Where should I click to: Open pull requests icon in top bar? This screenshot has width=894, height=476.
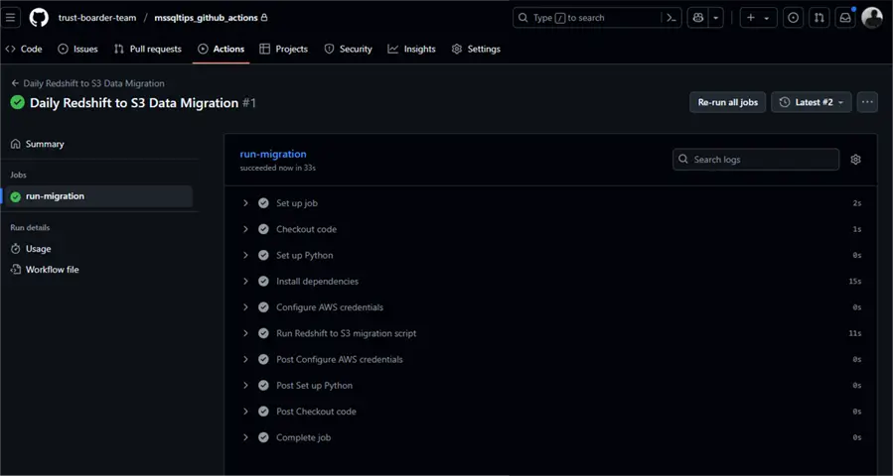coord(819,18)
